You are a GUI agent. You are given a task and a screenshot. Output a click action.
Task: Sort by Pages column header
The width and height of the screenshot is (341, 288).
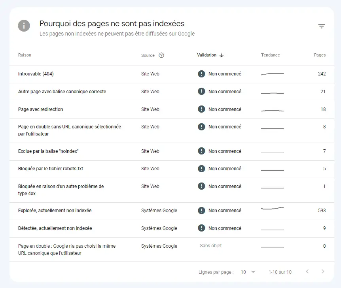pos(320,55)
